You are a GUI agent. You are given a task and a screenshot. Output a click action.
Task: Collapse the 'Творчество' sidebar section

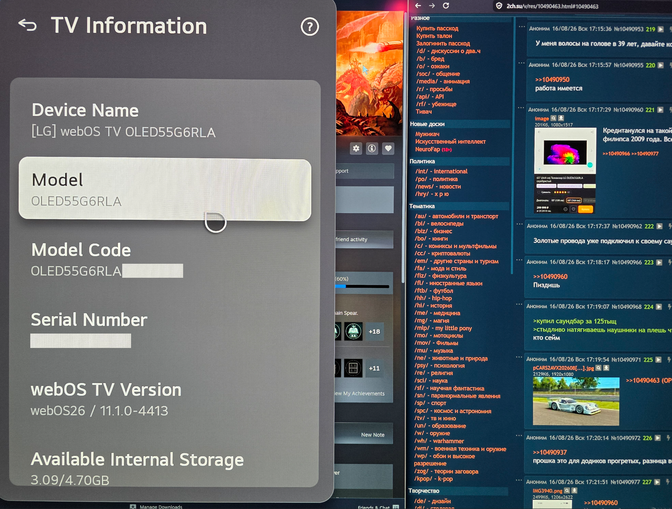pyautogui.click(x=458, y=491)
